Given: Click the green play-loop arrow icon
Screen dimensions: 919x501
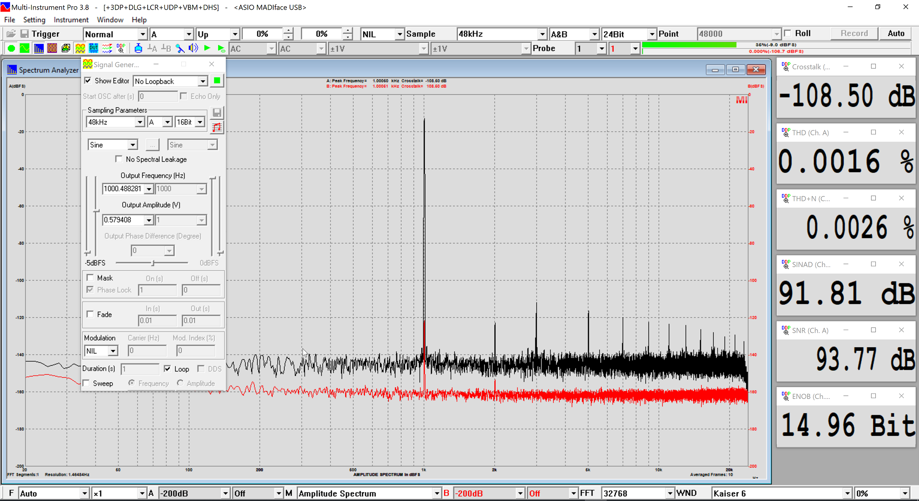Looking at the screenshot, I should (x=221, y=48).
